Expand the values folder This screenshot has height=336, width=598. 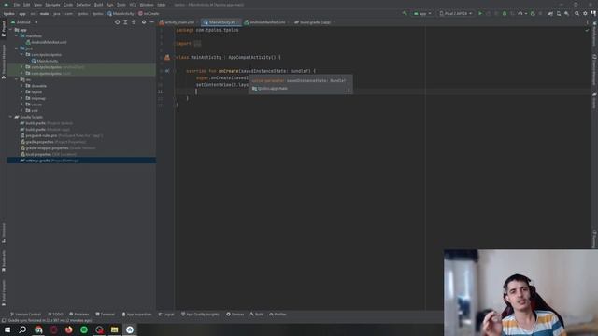(x=21, y=105)
